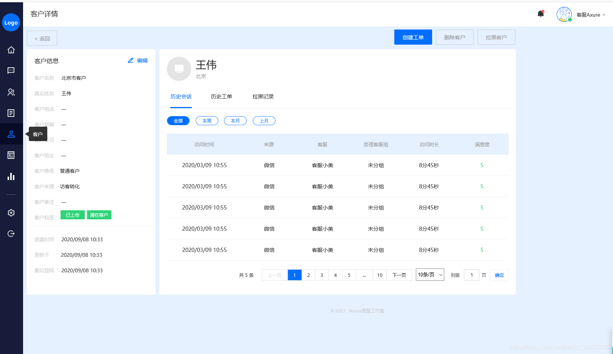This screenshot has width=613, height=354.
Task: Click the 受理客服组 column header
Action: point(376,144)
